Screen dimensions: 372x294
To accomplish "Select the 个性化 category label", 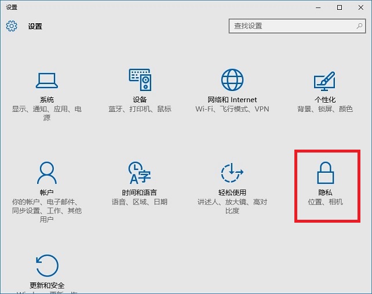I will click(325, 100).
